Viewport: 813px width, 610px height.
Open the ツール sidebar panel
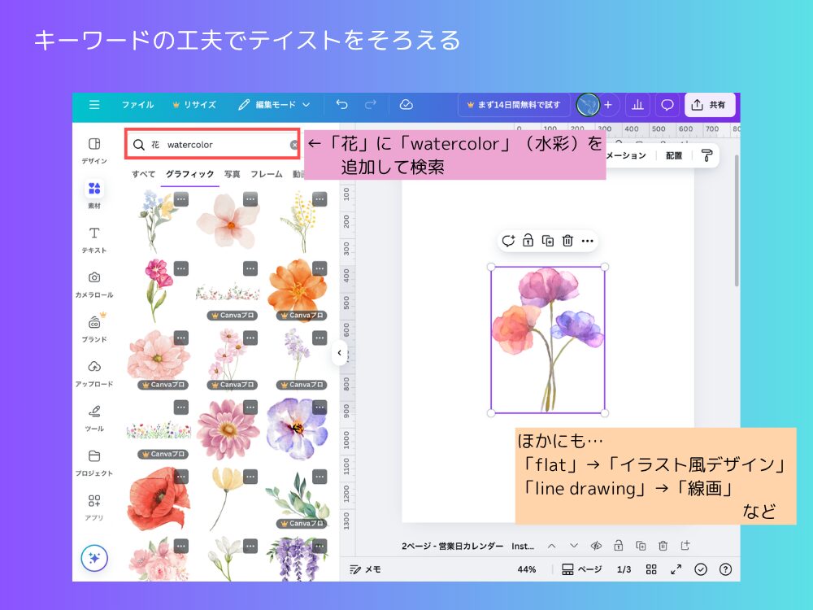point(94,418)
